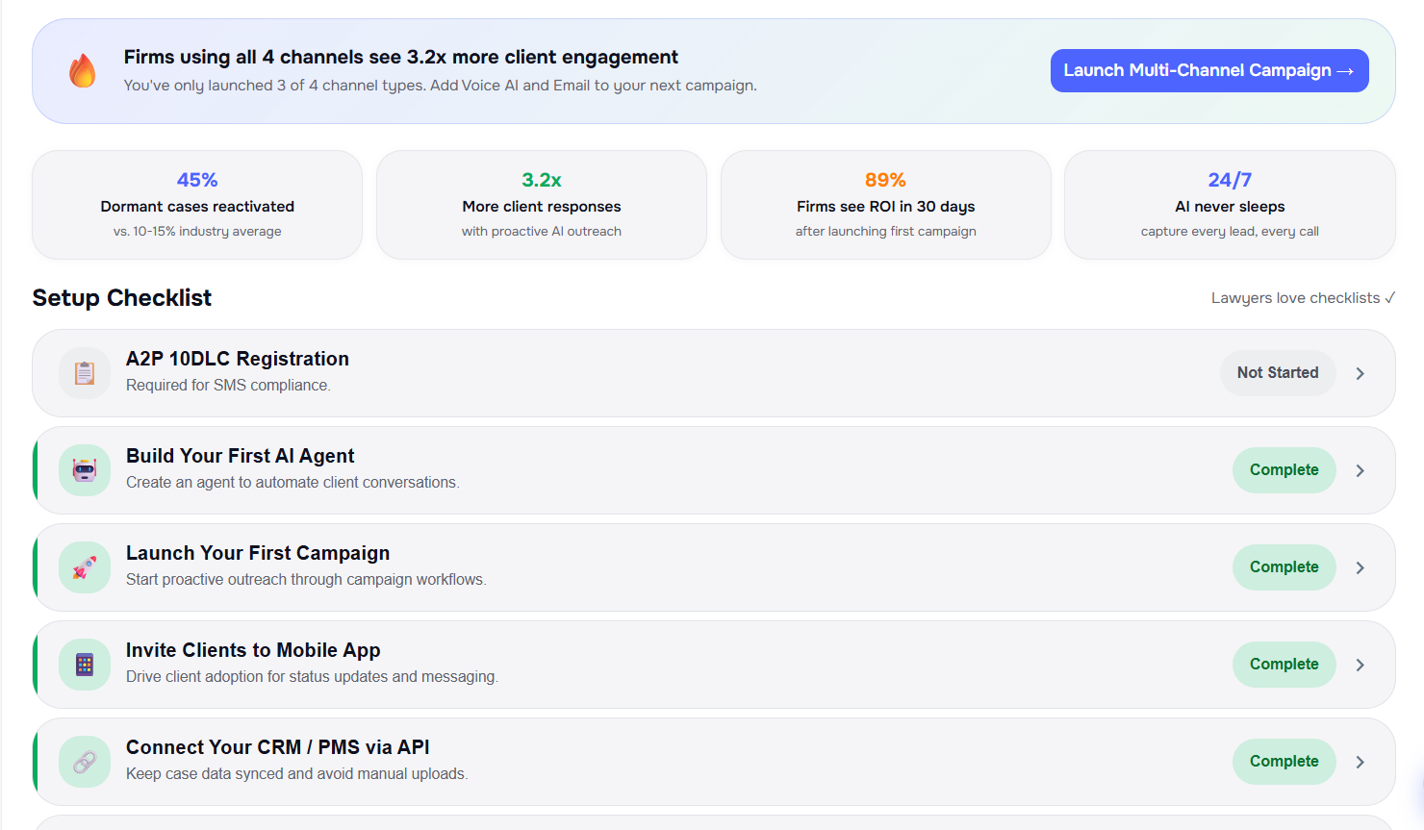Click Complete badge on Launch Your First Campaign

[1284, 567]
